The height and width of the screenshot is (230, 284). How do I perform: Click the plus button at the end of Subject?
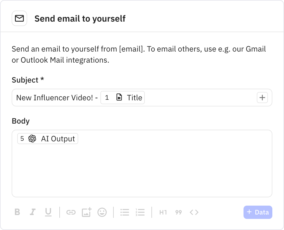[x=262, y=98]
